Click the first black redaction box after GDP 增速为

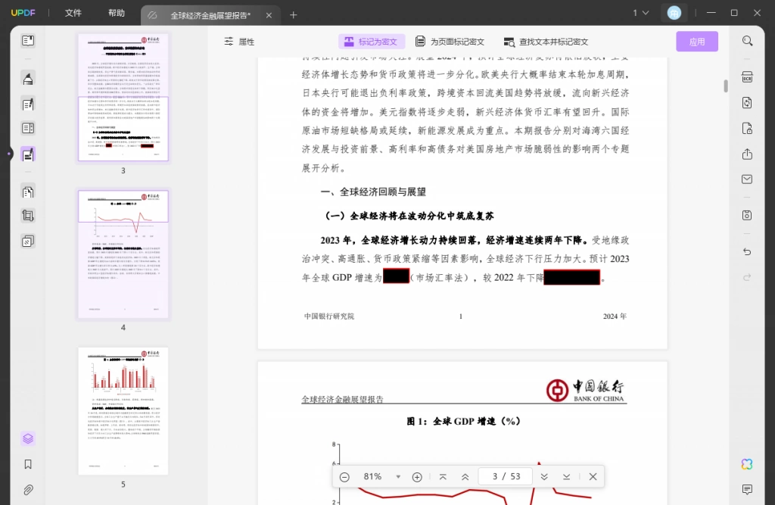pyautogui.click(x=396, y=276)
